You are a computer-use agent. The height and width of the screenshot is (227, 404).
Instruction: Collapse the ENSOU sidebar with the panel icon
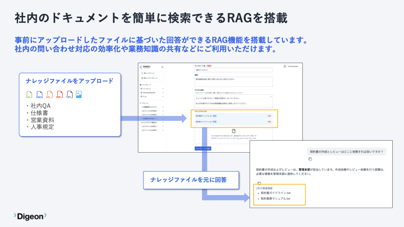pos(162,67)
